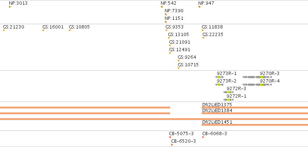Viewport: 308px width, 147px height.
Task: Click the GS:21230 insertion triangle
Action: [x=4, y=30]
